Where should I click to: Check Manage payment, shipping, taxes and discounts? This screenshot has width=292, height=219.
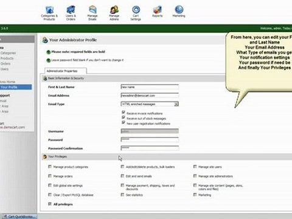click(122, 185)
